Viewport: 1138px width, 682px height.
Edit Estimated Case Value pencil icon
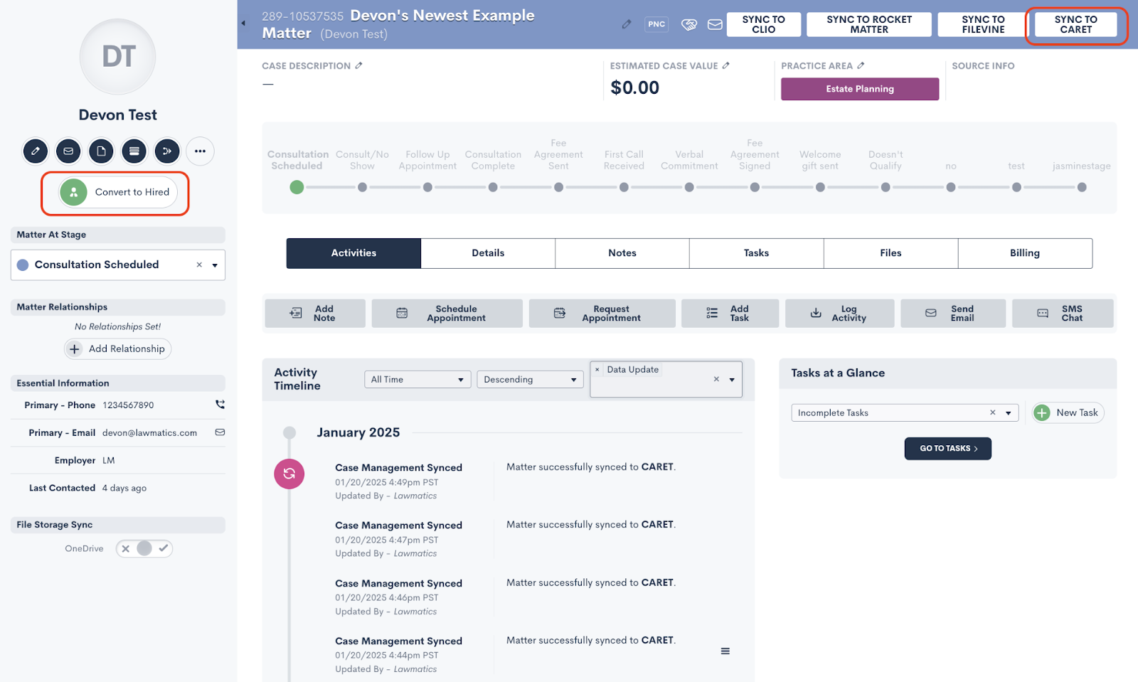725,65
